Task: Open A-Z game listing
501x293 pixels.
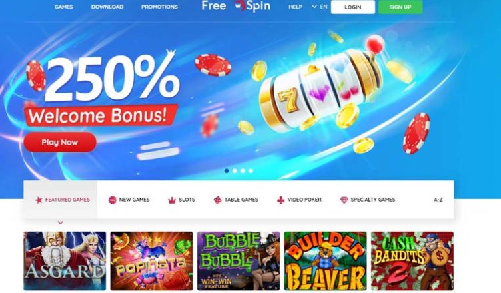Action: [x=438, y=200]
